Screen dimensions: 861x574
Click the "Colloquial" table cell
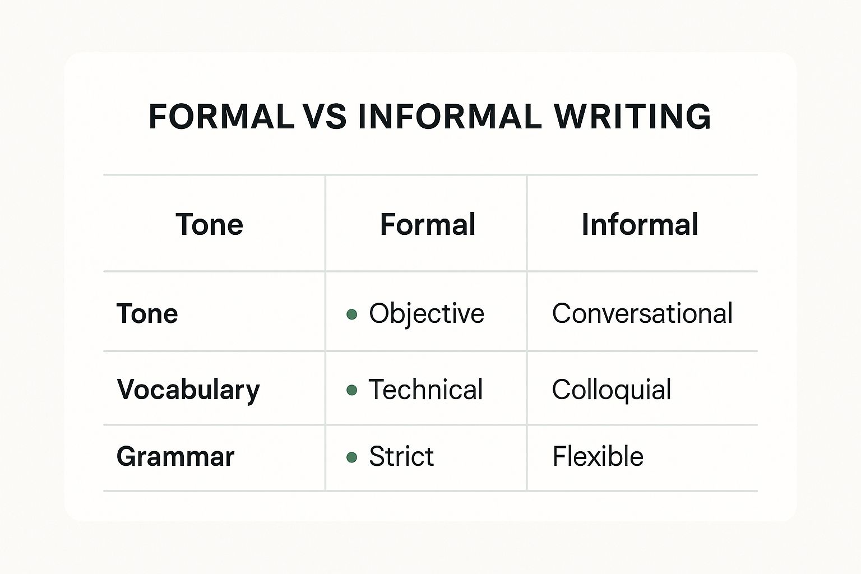(611, 390)
